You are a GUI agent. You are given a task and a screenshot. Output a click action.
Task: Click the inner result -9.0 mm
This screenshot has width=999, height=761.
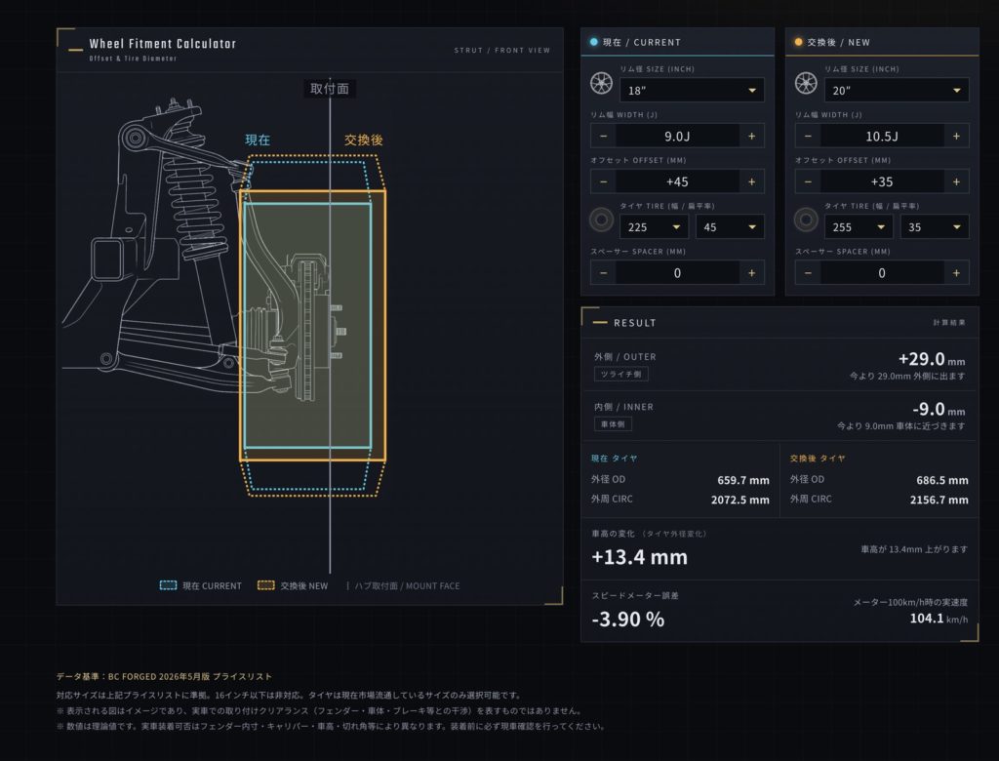[x=939, y=409]
